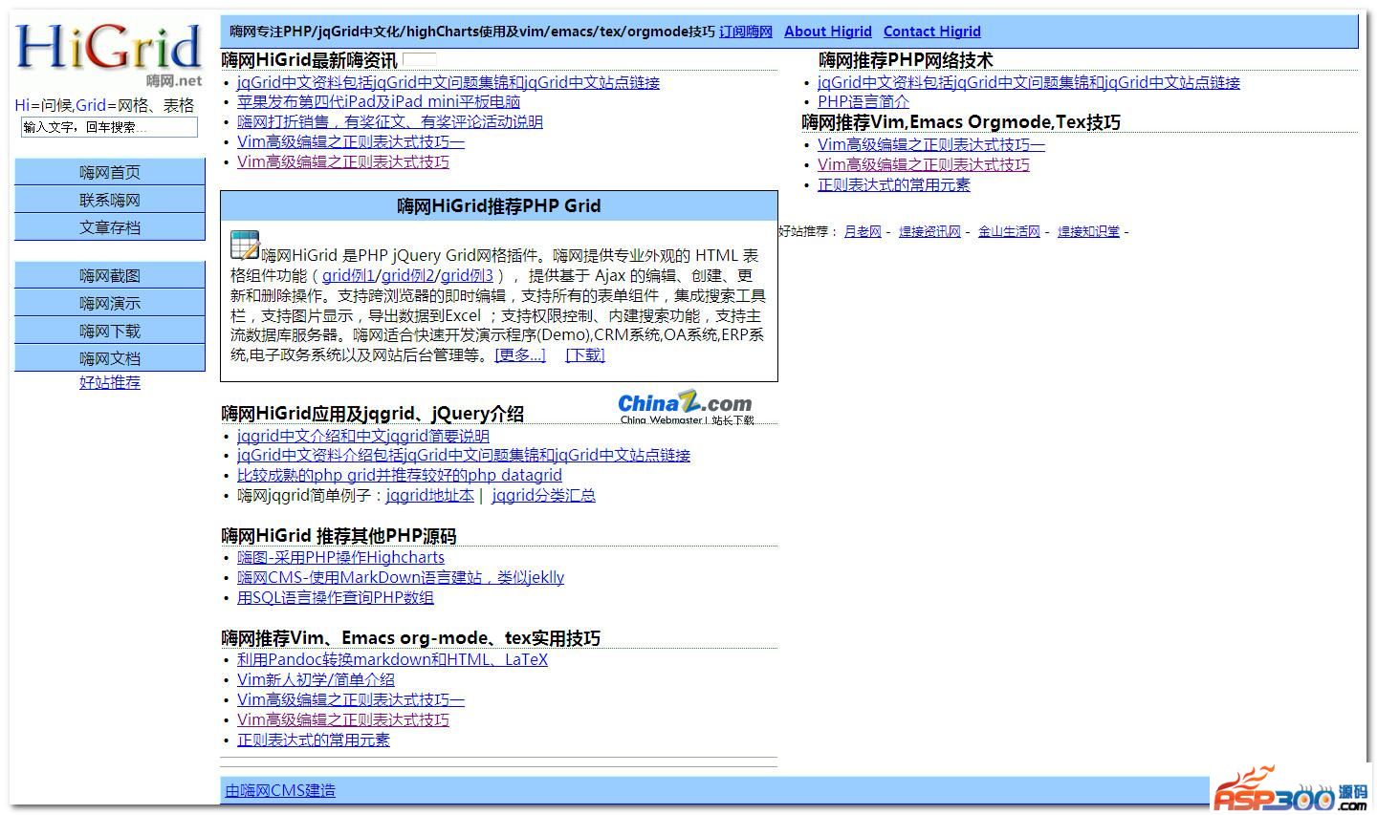The image size is (1377, 815).
Task: Open the About Higrid link
Action: coord(828,32)
